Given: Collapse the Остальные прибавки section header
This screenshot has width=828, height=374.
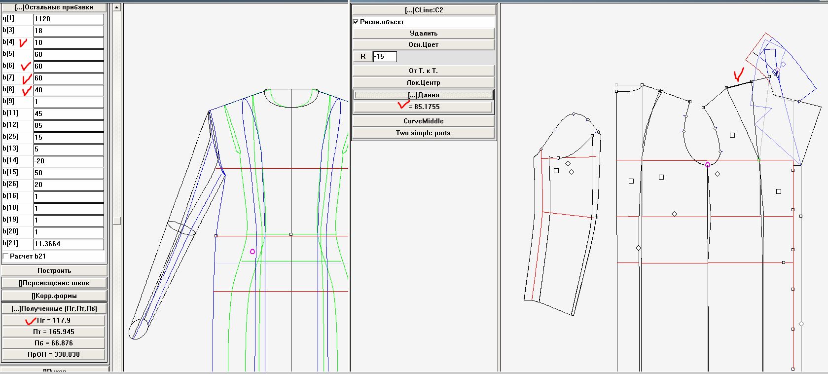Looking at the screenshot, I should 54,7.
